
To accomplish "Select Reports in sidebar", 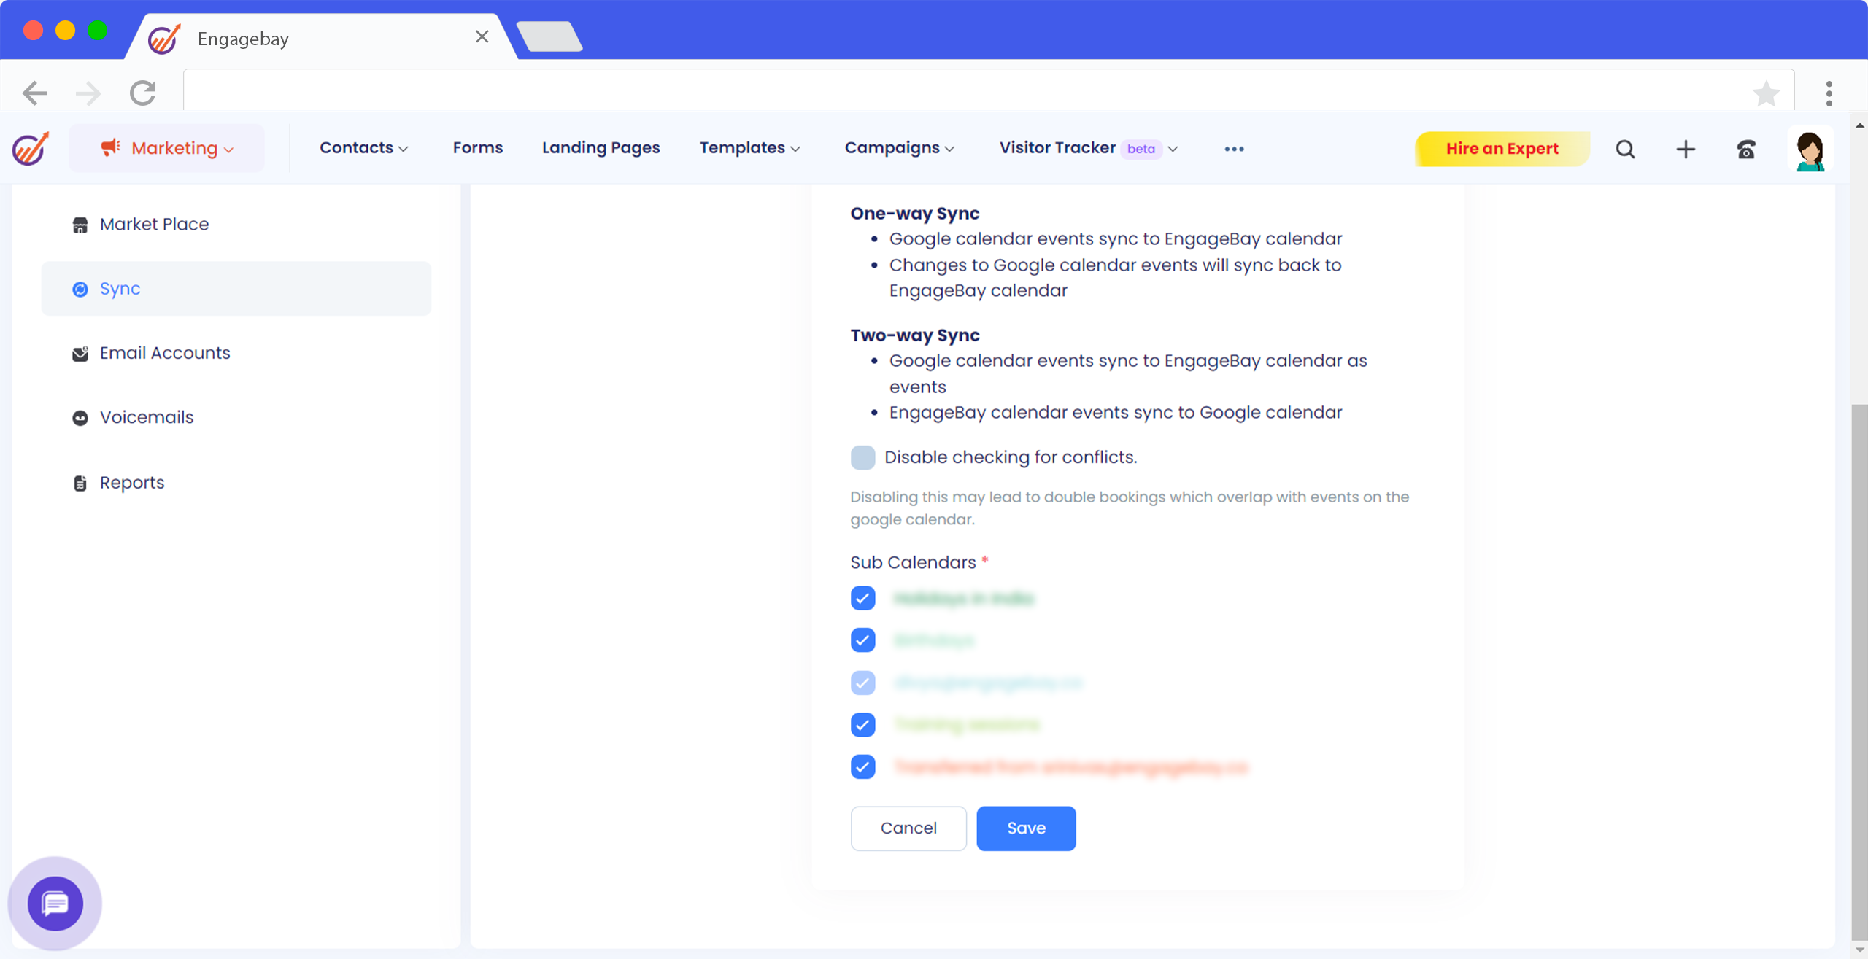I will (236, 483).
